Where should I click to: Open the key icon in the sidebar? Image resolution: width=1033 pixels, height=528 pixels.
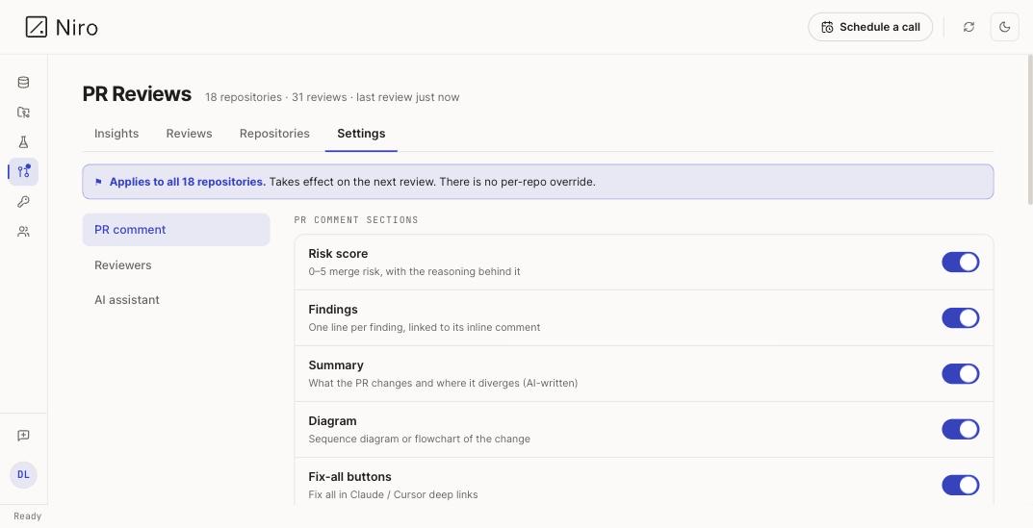(x=23, y=201)
